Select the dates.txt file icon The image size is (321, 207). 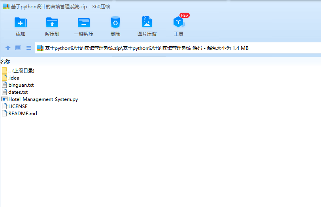(x=4, y=92)
